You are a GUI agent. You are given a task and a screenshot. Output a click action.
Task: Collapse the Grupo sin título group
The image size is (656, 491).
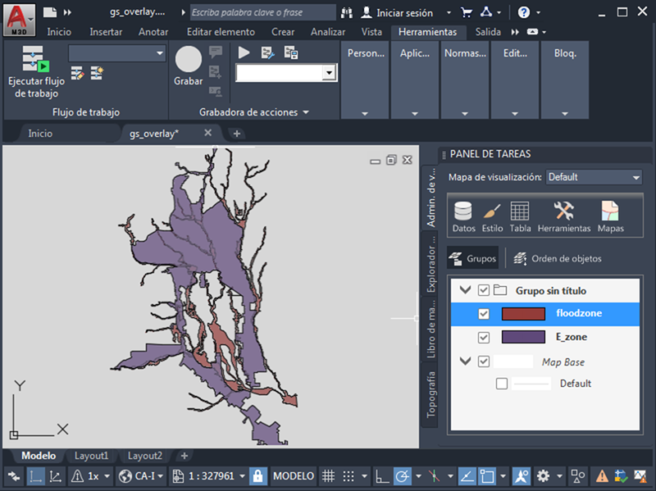(x=466, y=290)
